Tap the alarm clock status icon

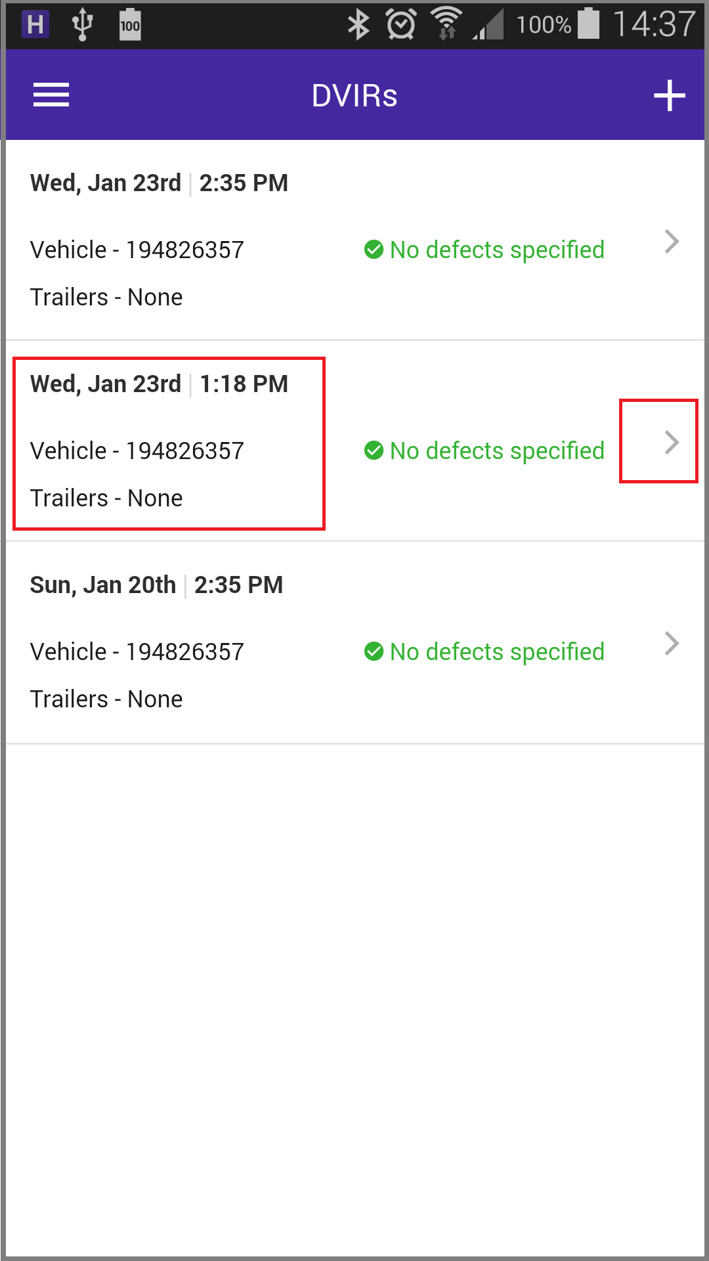pyautogui.click(x=400, y=25)
